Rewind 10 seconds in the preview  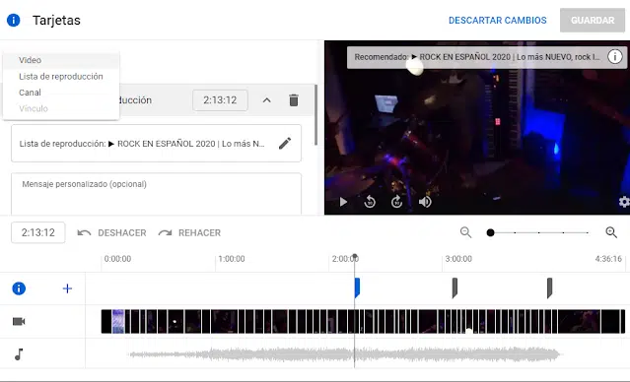[x=370, y=202]
